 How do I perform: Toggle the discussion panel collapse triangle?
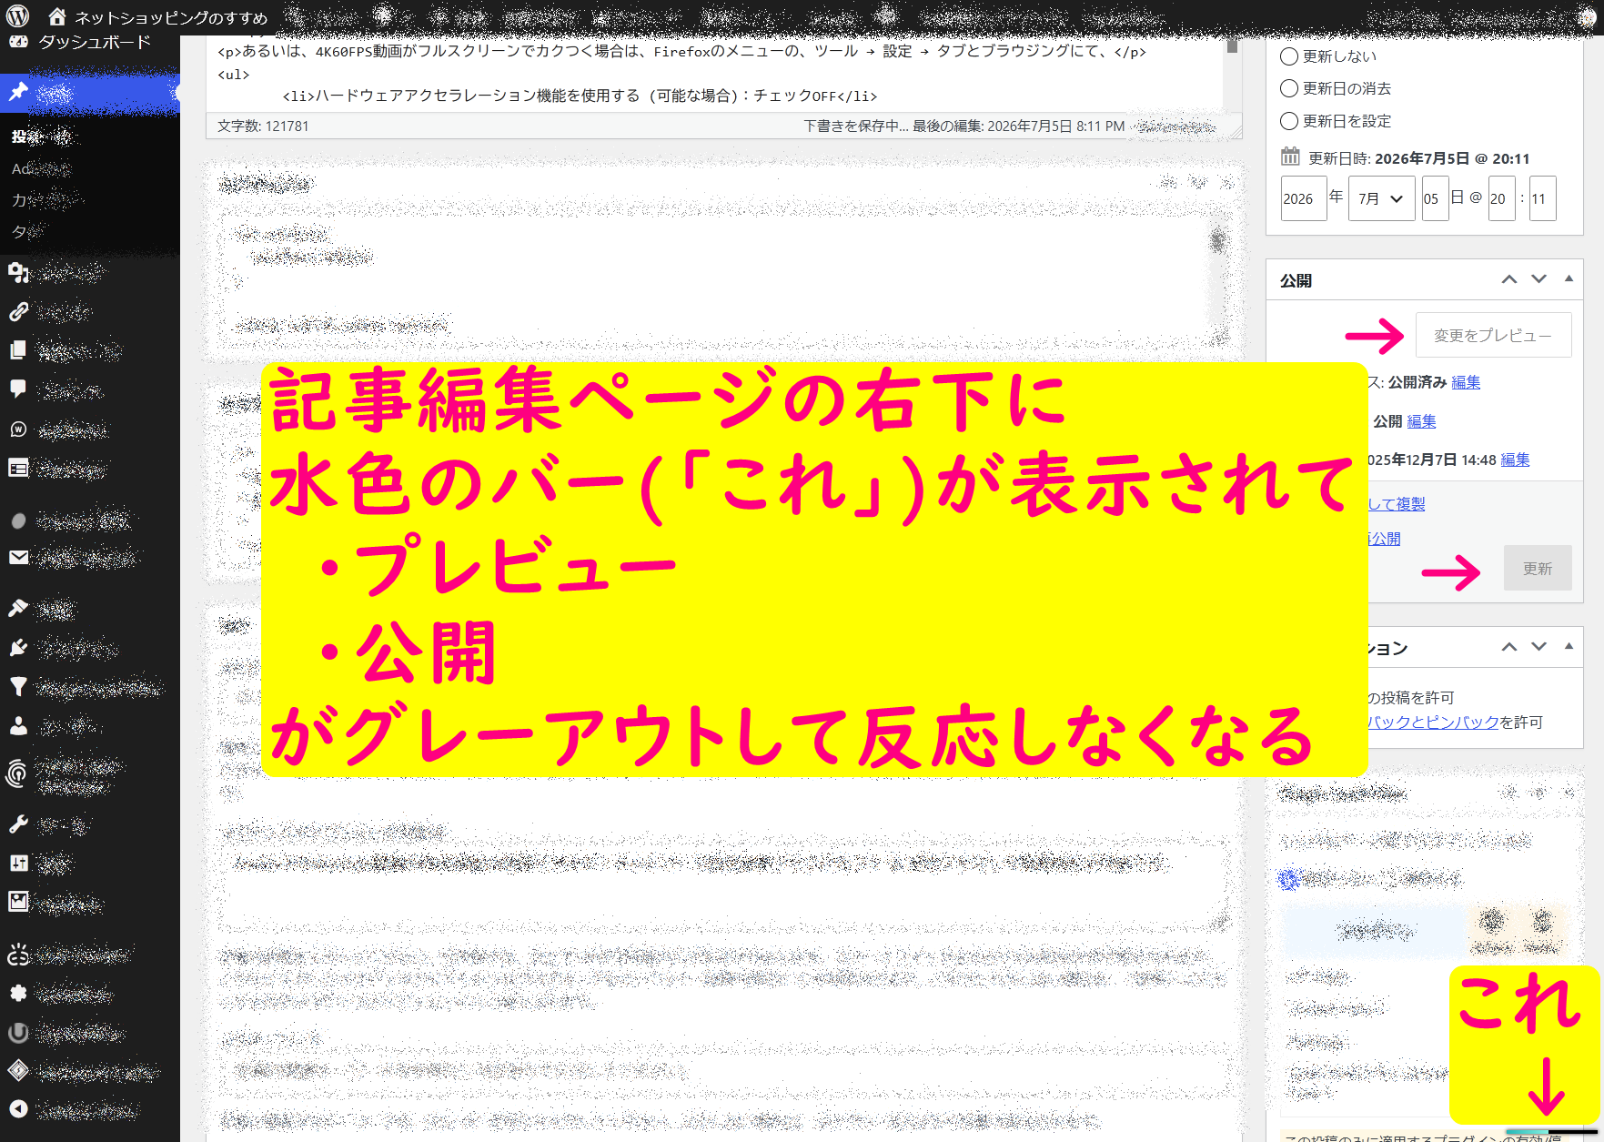point(1569,646)
